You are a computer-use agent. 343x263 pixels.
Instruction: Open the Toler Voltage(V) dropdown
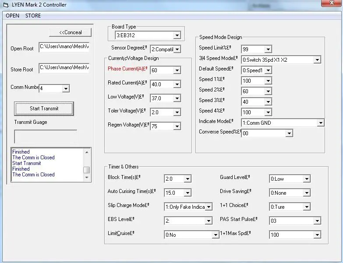(177, 112)
